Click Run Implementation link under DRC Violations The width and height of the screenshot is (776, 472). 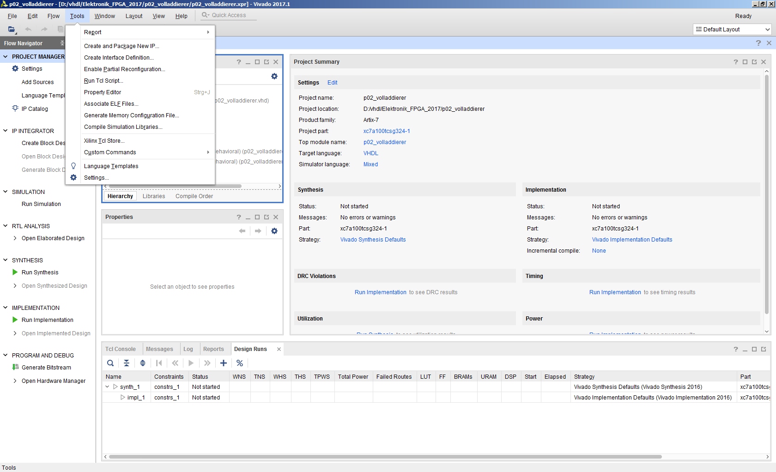point(381,292)
